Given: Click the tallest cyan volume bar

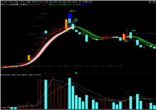Looking at the screenshot, I should coord(70,94).
